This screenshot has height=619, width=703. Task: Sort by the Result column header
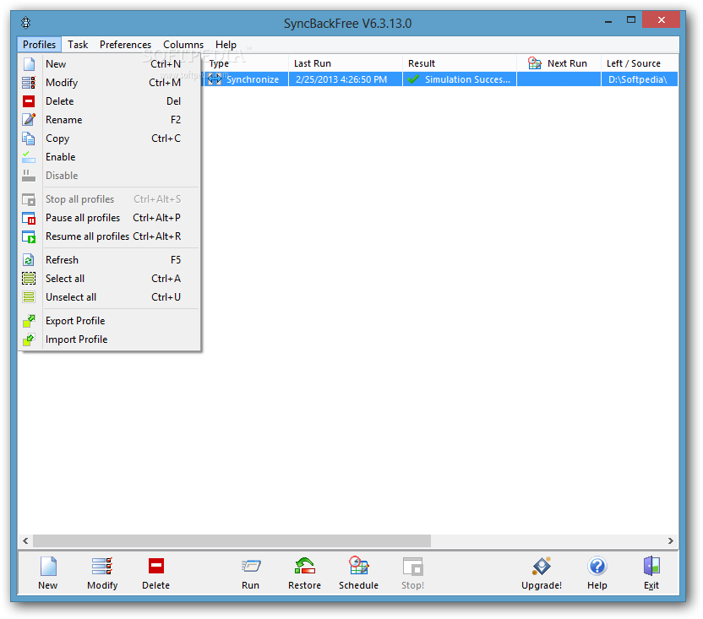460,63
